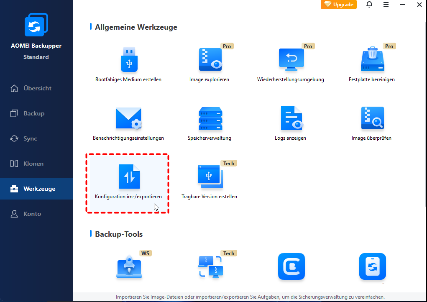Click the Festplatte bereinigen label
Screen dimensions: 427x302
(x=372, y=79)
